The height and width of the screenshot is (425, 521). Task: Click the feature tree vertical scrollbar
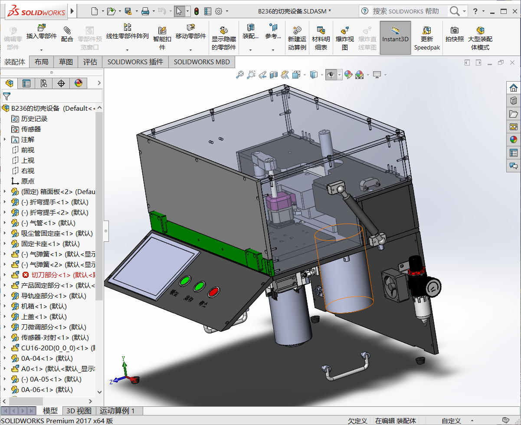pyautogui.click(x=99, y=207)
